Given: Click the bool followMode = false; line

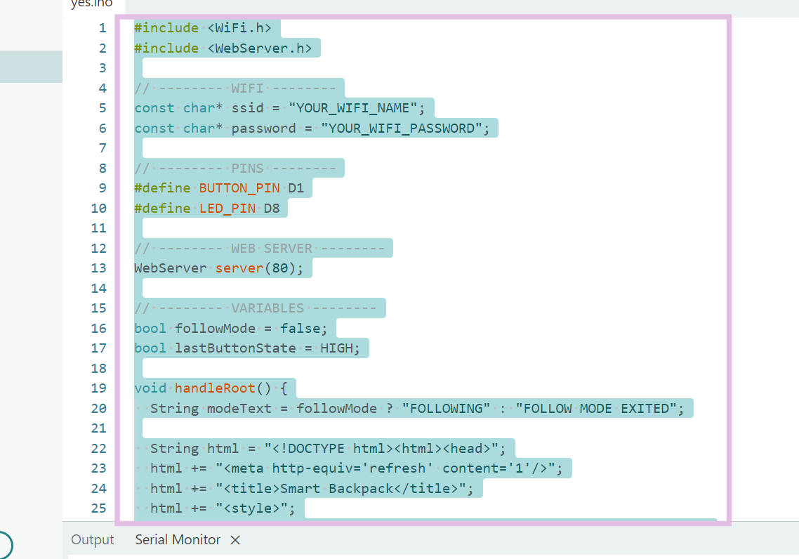Looking at the screenshot, I should click(231, 328).
